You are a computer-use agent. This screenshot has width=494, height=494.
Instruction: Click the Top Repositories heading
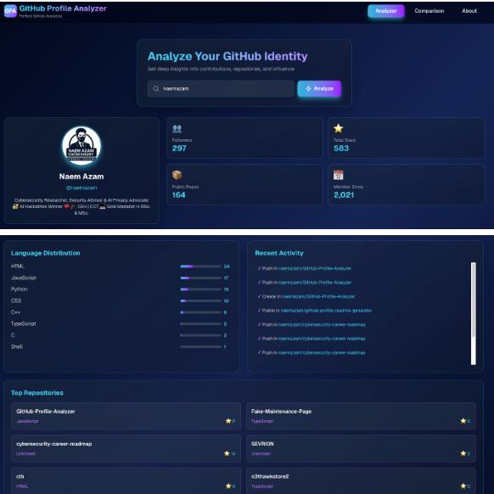point(36,393)
